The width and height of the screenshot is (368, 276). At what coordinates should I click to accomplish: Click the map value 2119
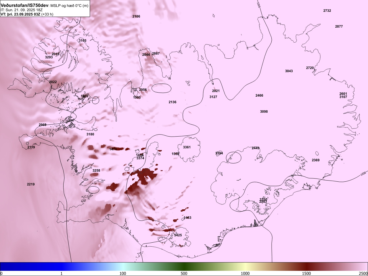[31, 147]
